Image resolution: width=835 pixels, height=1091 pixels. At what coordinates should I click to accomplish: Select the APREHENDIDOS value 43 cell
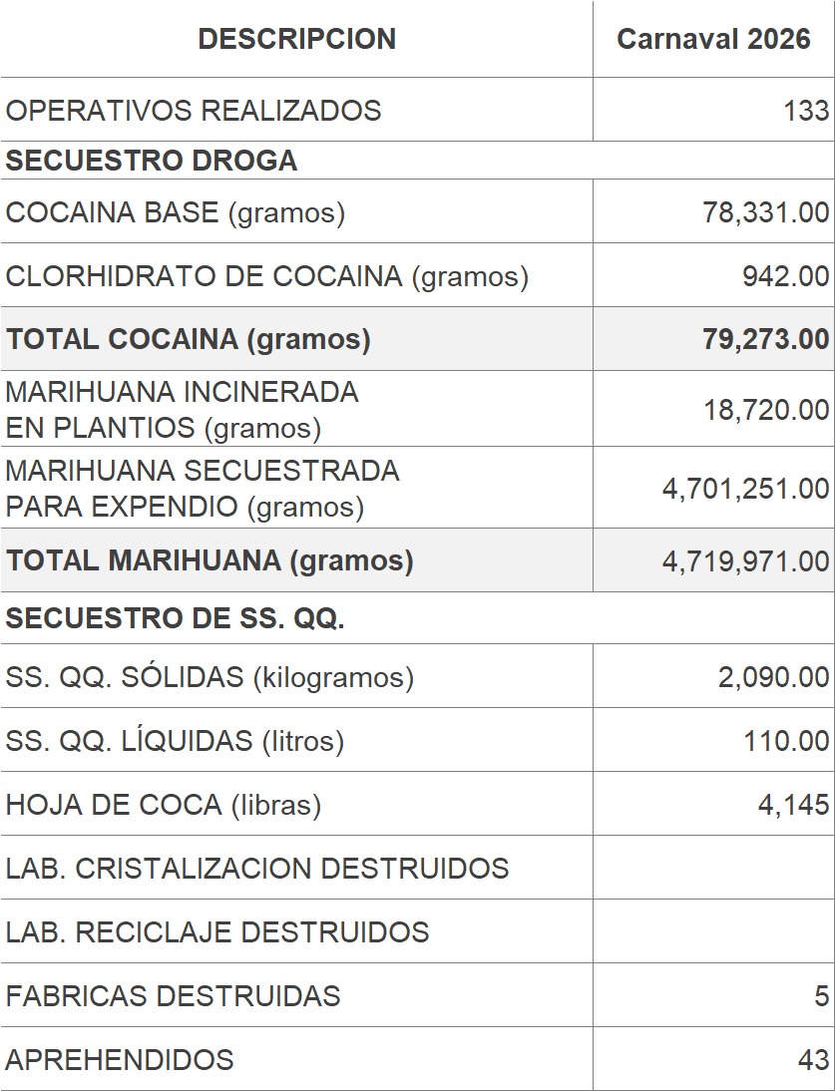pos(813,1059)
